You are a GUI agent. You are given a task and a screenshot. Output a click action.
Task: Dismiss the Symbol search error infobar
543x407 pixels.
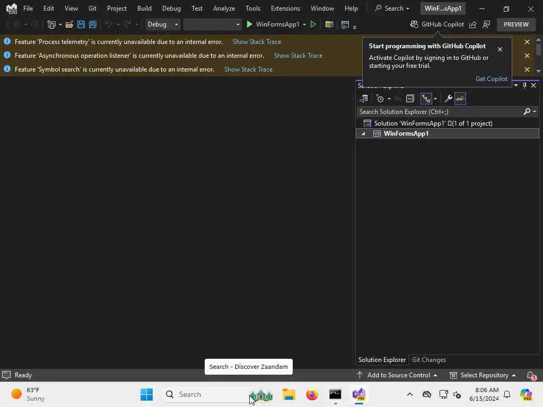click(x=527, y=69)
